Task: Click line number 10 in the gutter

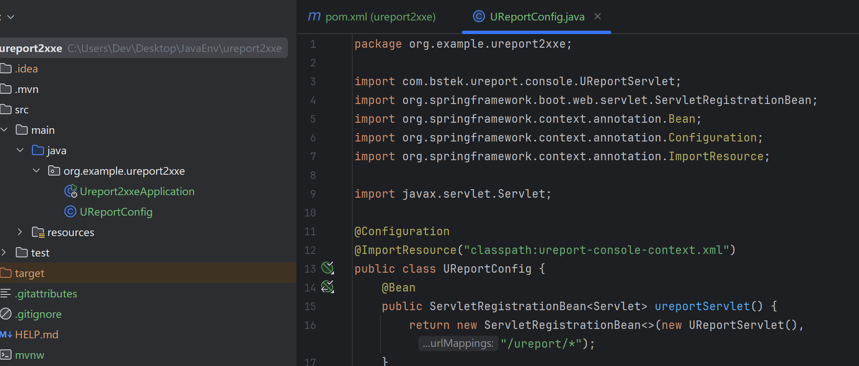Action: point(310,213)
